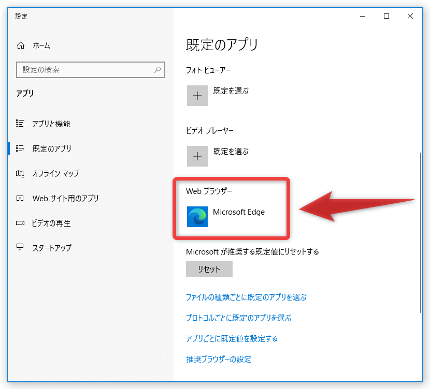Click the ビデオ プレーヤー label
Viewport: 430px width, 389px height.
[x=209, y=130]
